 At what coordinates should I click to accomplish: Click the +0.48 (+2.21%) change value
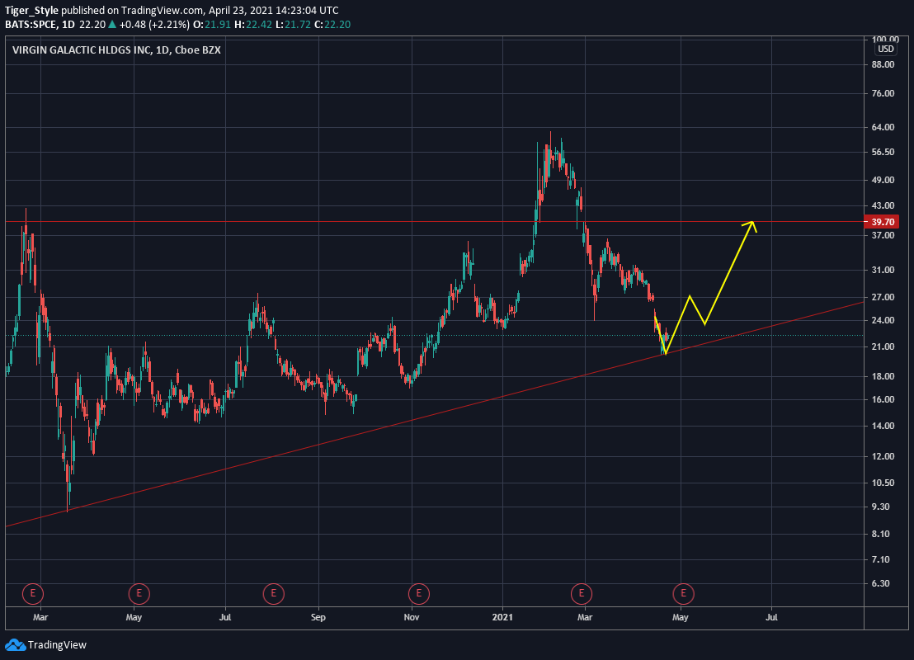point(154,25)
